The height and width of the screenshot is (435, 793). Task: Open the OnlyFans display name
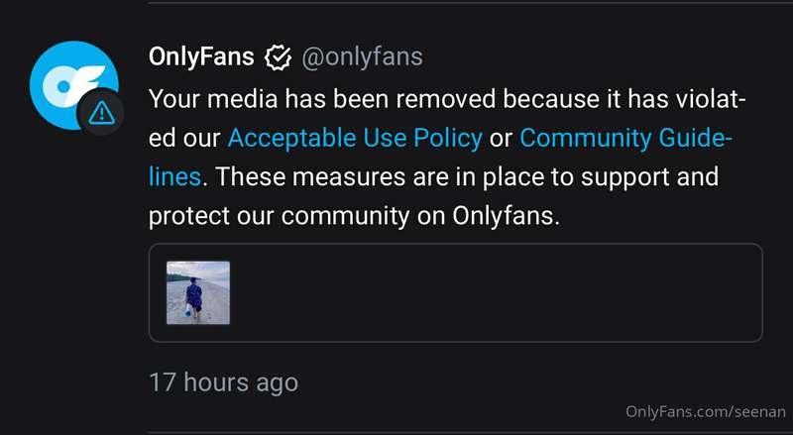point(201,56)
